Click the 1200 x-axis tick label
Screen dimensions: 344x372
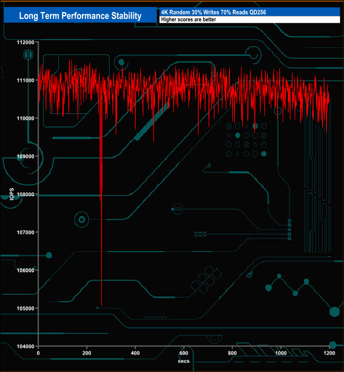coord(329,353)
